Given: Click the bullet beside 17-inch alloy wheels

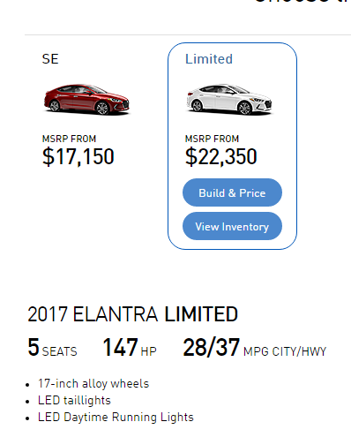Looking at the screenshot, I should coord(27,385).
